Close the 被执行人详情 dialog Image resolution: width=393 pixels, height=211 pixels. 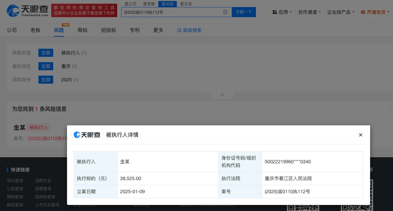click(x=361, y=135)
